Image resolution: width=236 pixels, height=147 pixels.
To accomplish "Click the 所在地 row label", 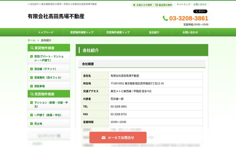I will click(95, 83).
